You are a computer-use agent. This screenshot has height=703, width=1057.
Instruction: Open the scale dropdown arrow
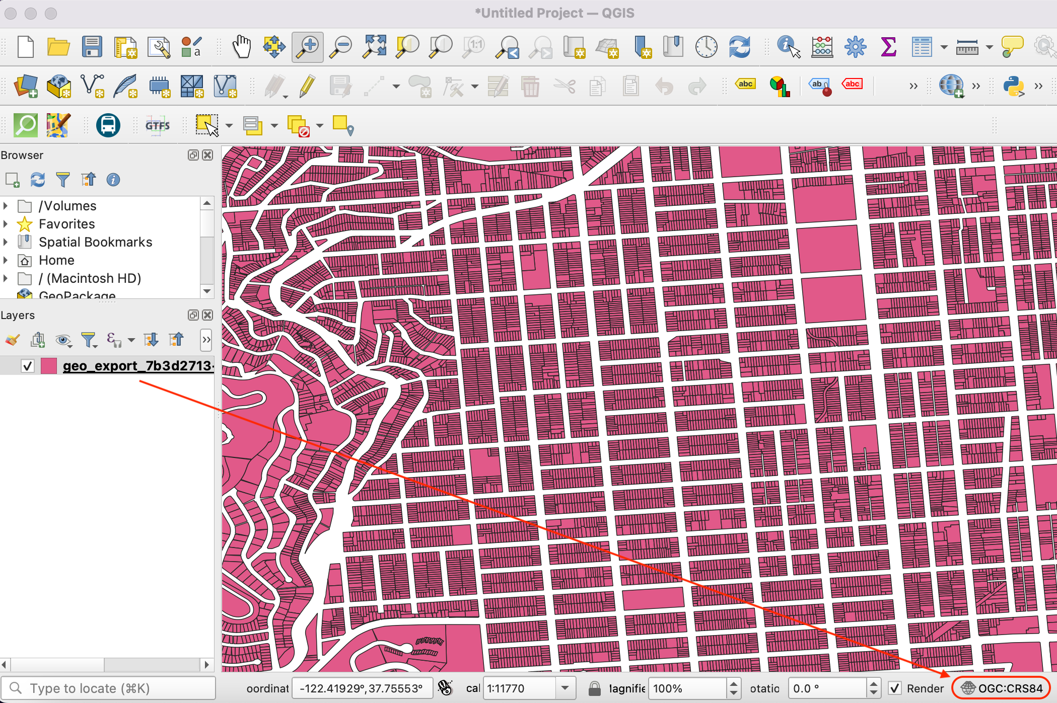point(565,688)
